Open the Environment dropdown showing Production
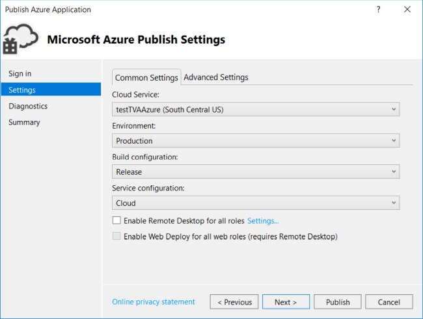The image size is (423, 319). [x=256, y=140]
